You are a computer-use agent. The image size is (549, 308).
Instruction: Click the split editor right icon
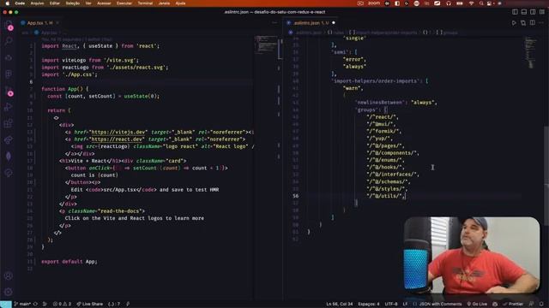(x=532, y=23)
